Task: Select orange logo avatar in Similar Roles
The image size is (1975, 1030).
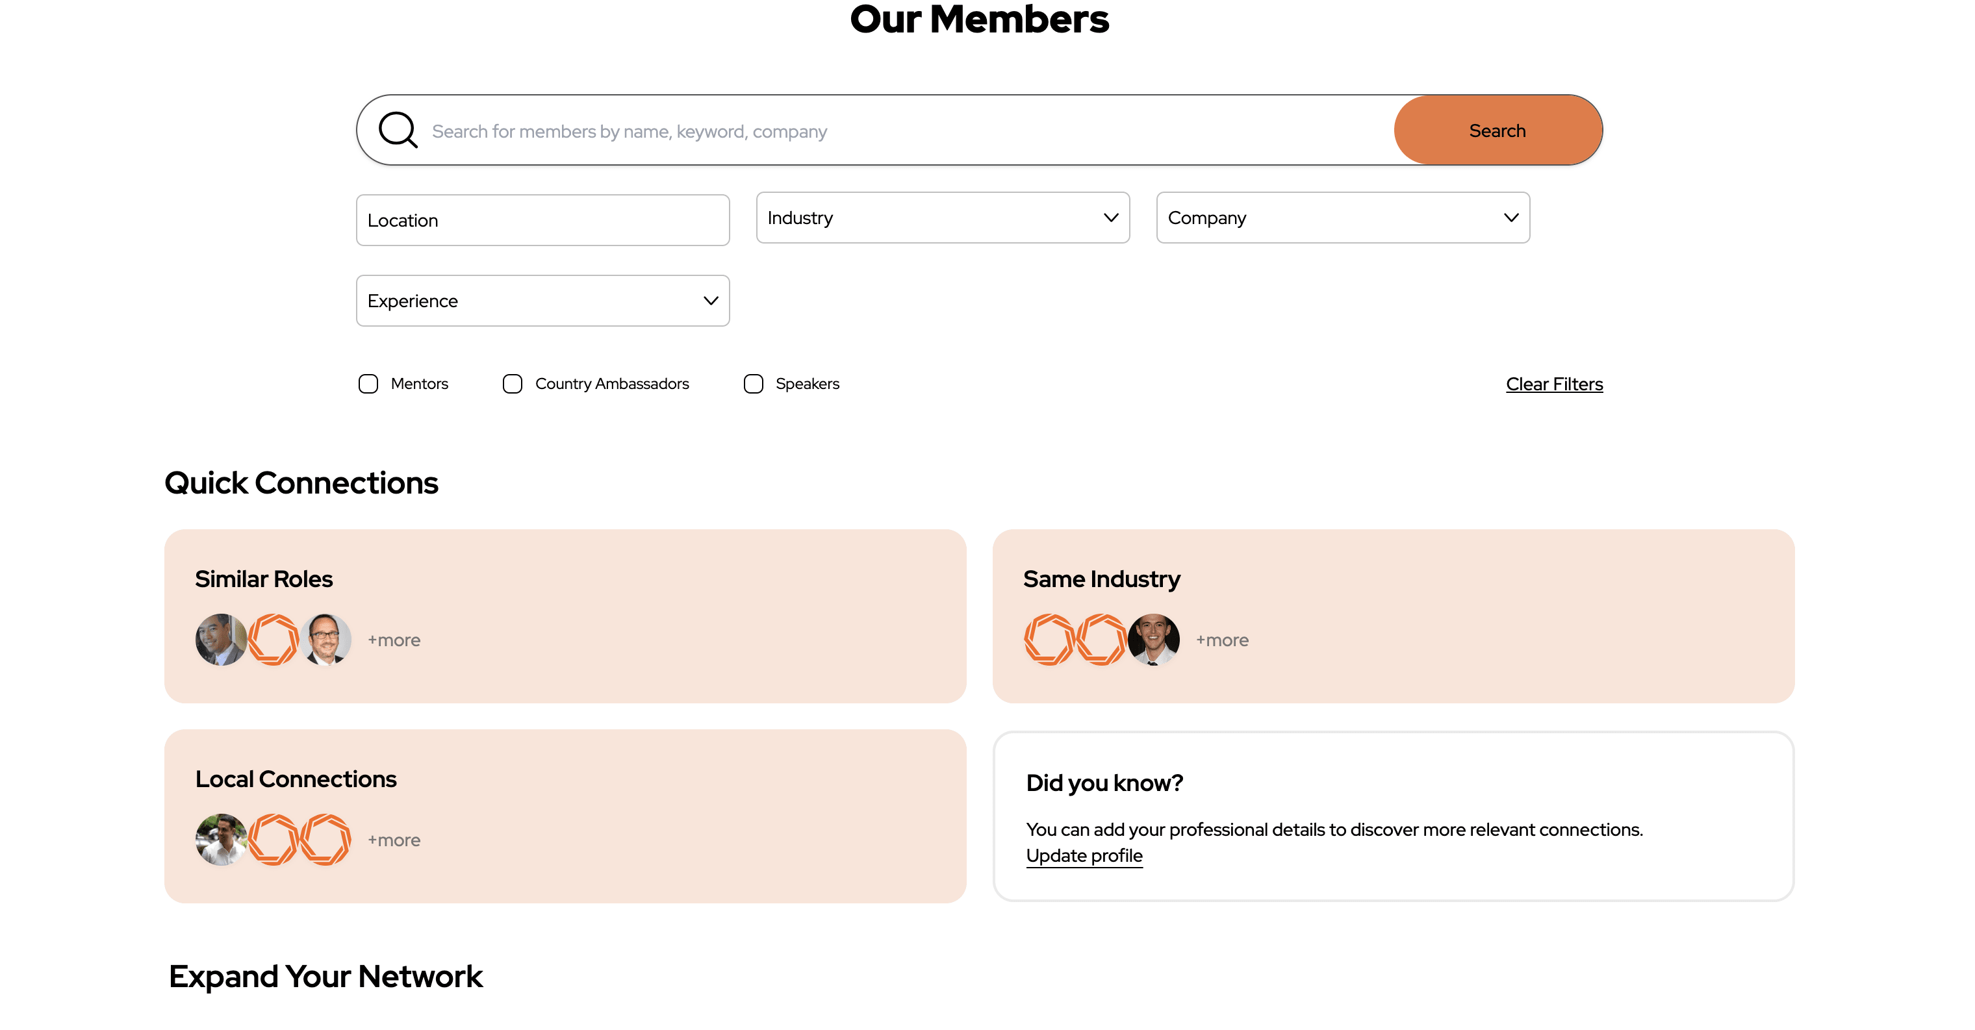Action: (273, 640)
